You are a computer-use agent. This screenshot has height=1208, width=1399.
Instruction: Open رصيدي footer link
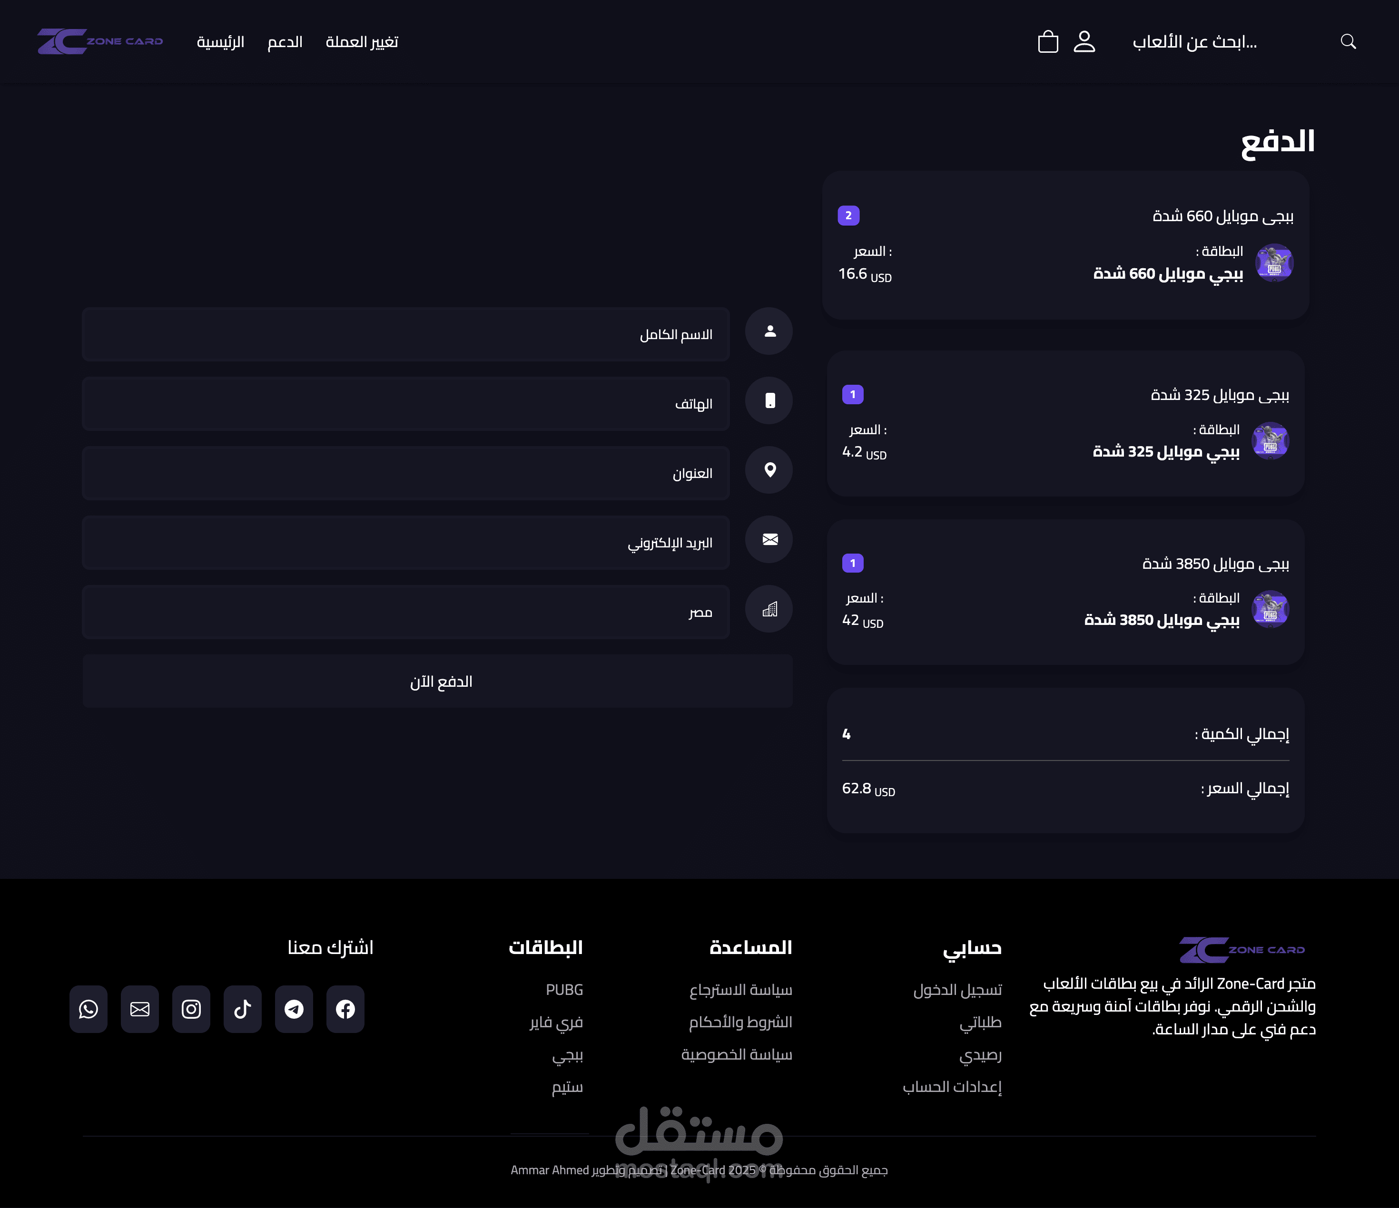(x=980, y=1055)
